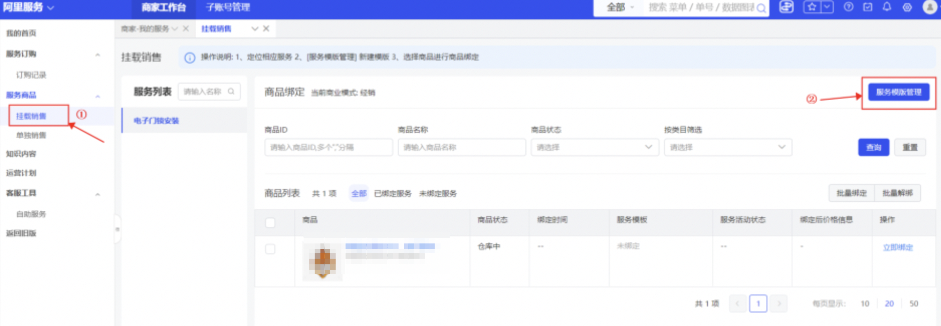Toggle the checkbox for the 仓库中 product row
The image size is (941, 326).
click(270, 249)
